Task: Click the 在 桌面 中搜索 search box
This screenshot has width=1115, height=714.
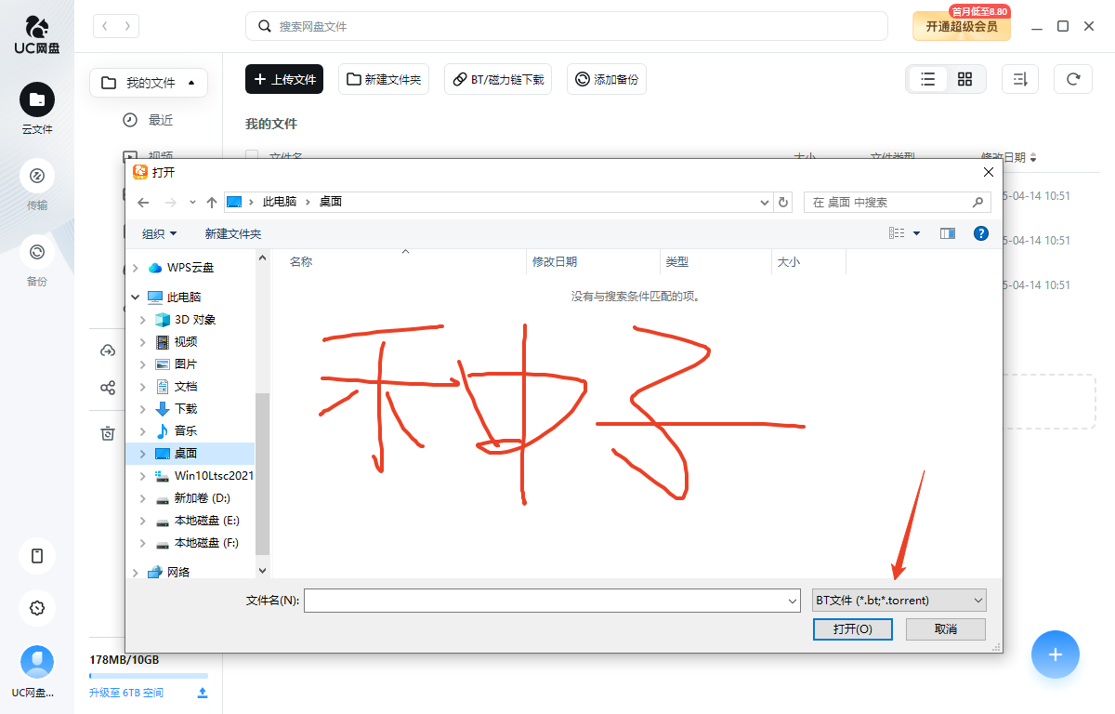Action: (897, 202)
